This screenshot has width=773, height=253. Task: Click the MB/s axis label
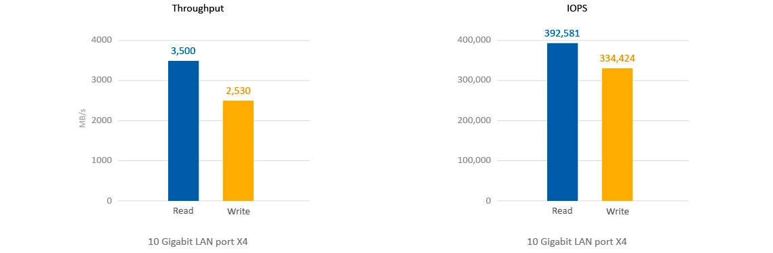pyautogui.click(x=83, y=120)
